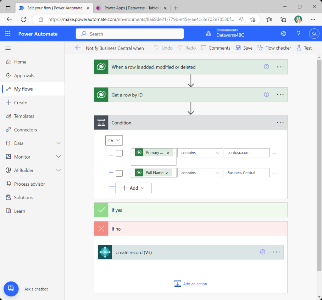The image size is (322, 300).
Task: Remove the 'Primary ...' dynamic token
Action: point(168,153)
